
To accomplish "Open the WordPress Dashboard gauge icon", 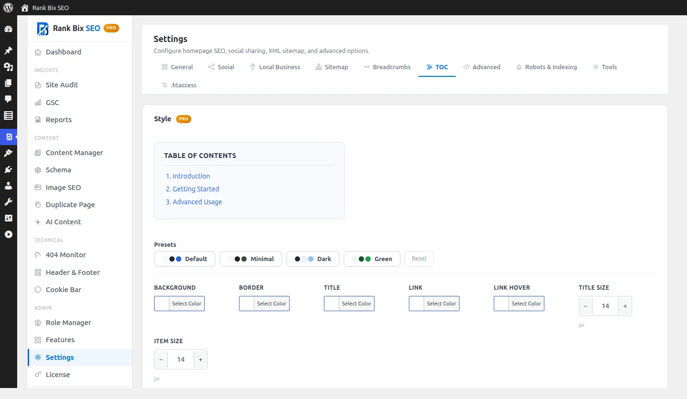I will point(8,29).
